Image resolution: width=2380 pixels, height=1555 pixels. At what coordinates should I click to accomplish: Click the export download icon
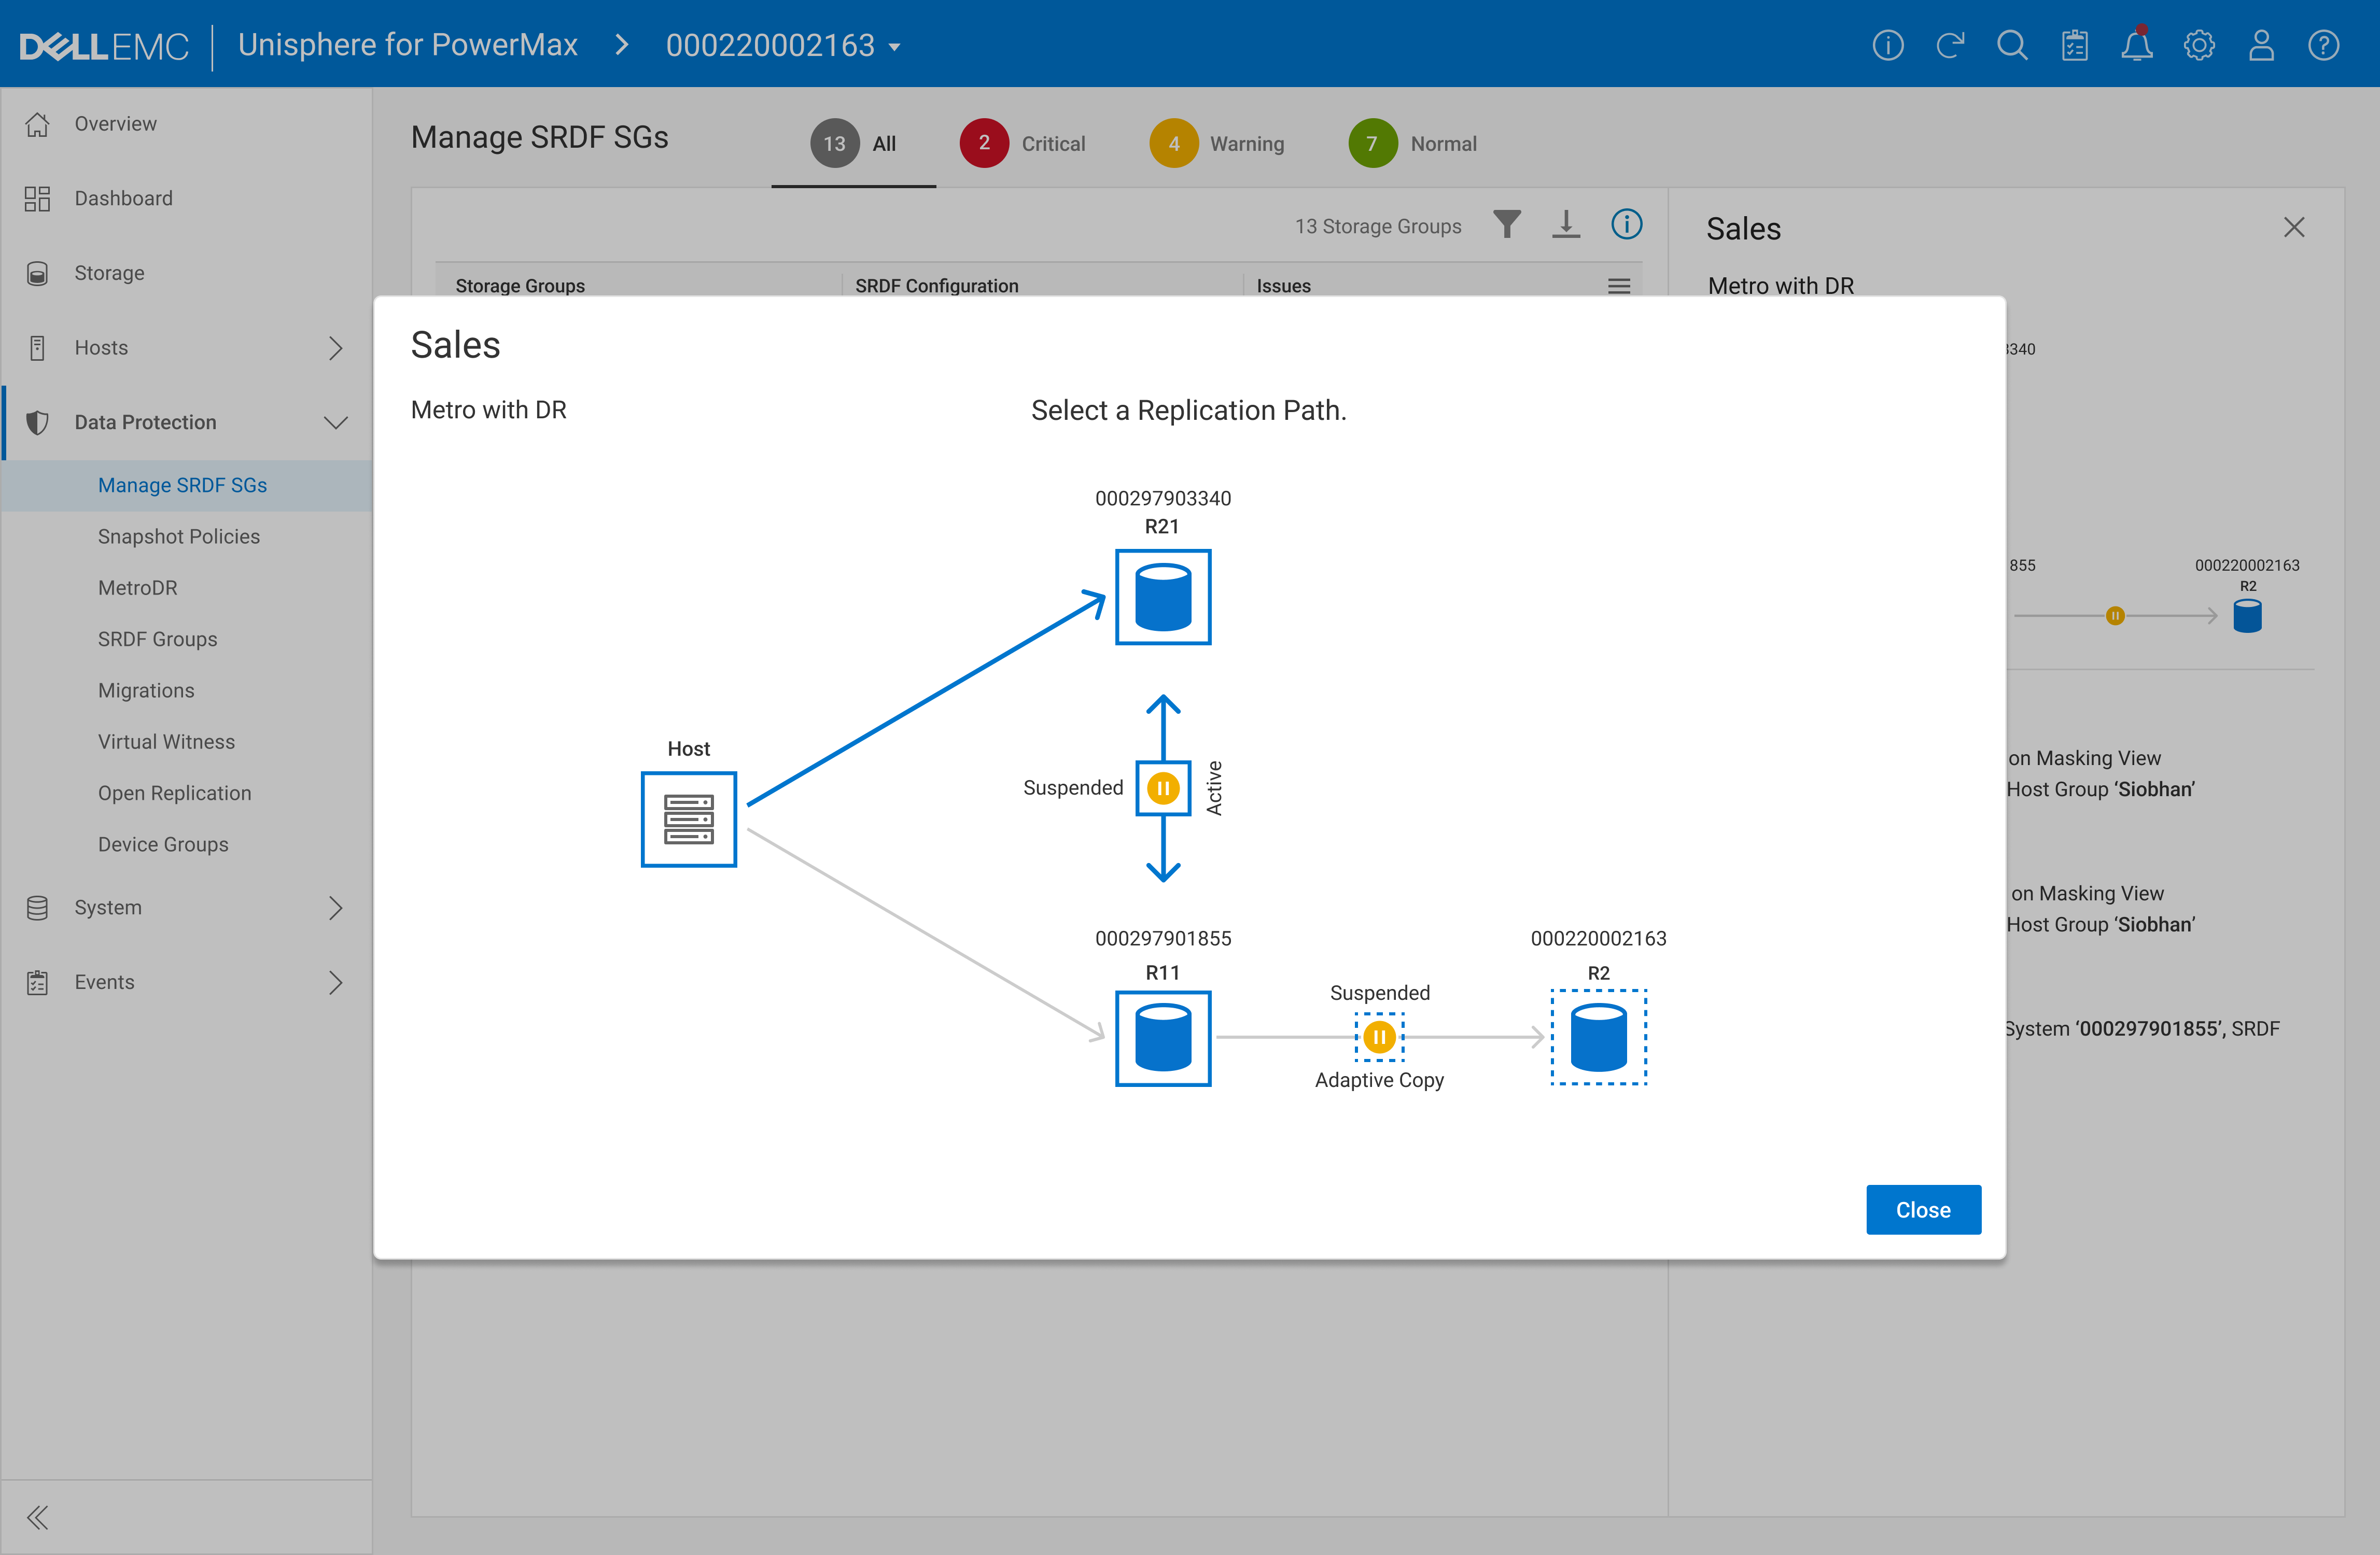pyautogui.click(x=1565, y=225)
